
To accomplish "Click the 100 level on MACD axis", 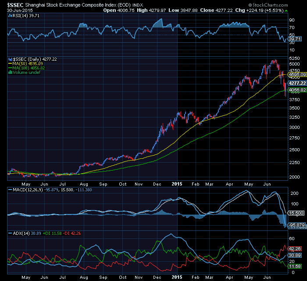I will coord(294,204).
